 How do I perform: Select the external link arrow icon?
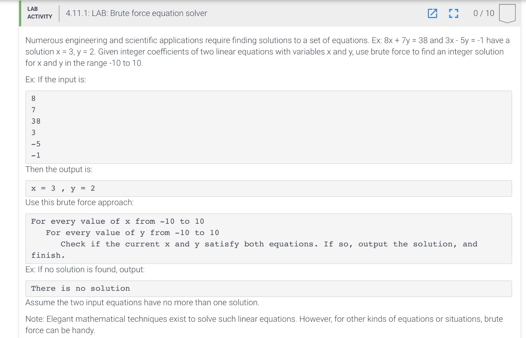point(433,13)
